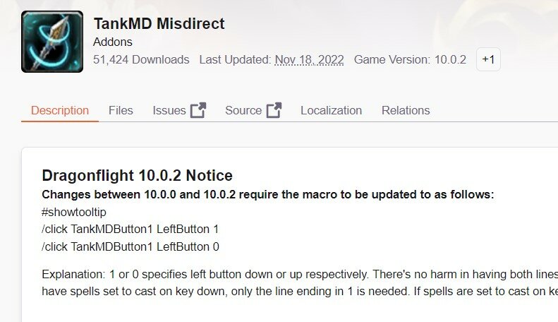Open the Files tab
Screen dimensions: 558x322
121,110
